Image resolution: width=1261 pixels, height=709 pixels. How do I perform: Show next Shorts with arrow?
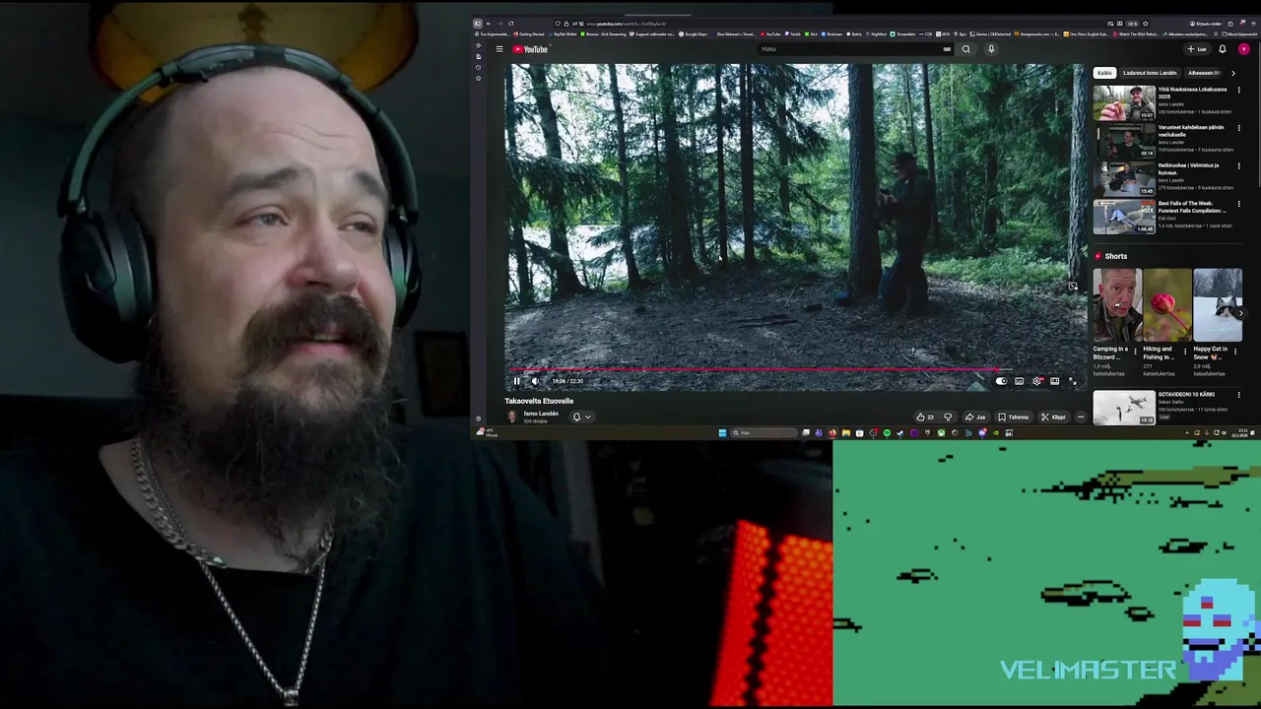coord(1241,313)
